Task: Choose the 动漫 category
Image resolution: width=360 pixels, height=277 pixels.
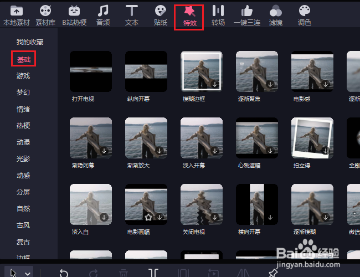Action: click(23, 142)
